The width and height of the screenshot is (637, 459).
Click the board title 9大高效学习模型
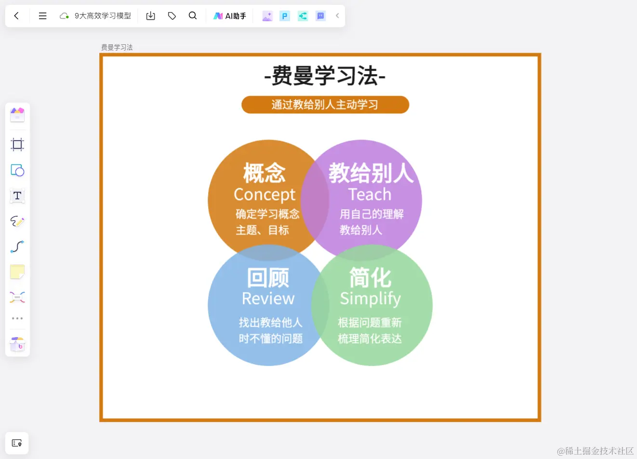point(103,15)
